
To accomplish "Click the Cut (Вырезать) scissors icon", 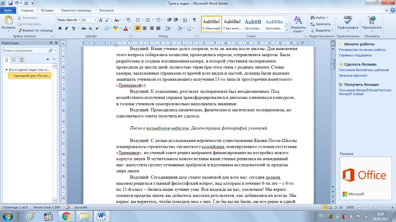I will click(19, 18).
